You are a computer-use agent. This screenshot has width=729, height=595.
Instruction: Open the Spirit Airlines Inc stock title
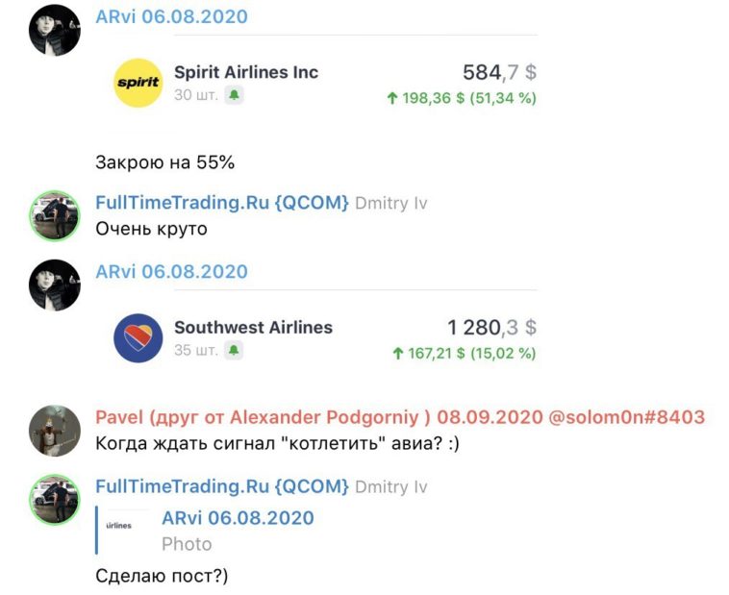point(246,72)
